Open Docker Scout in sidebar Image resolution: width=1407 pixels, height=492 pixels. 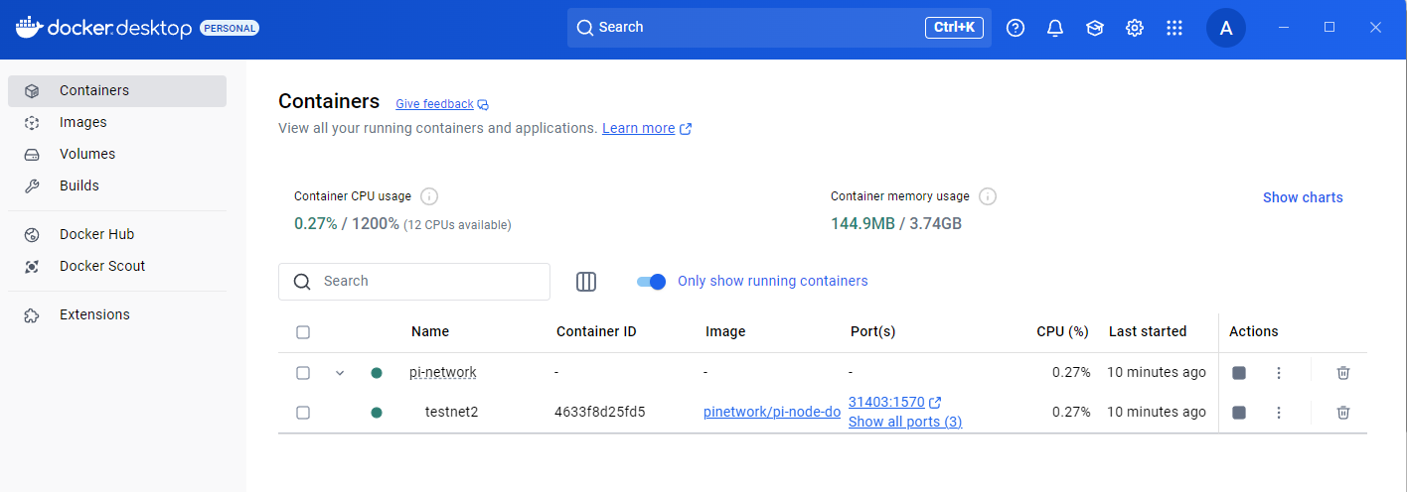coord(117,266)
